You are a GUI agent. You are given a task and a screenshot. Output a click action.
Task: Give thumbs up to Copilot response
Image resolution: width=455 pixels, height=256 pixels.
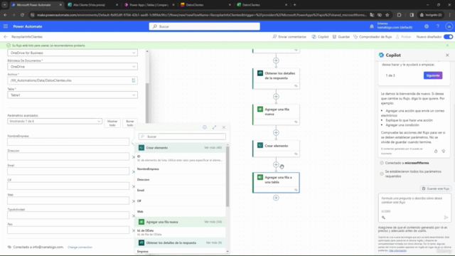(x=436, y=151)
